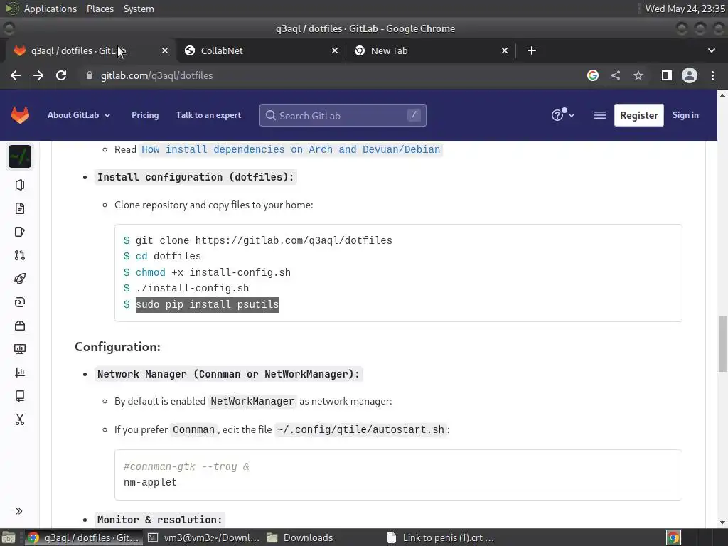The height and width of the screenshot is (546, 728).
Task: Open Chrome three-dot menu
Action: 712,75
